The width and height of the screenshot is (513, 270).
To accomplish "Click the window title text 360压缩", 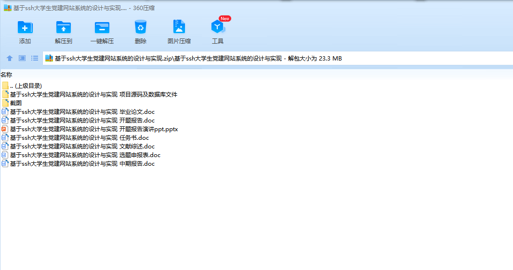I will point(144,8).
